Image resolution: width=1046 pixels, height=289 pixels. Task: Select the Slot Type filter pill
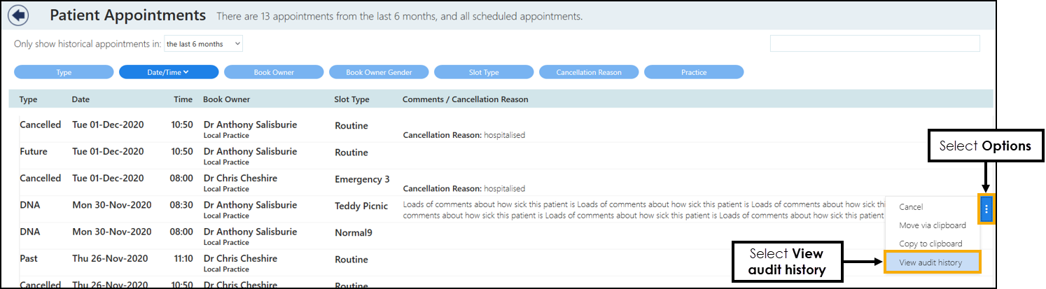point(484,72)
